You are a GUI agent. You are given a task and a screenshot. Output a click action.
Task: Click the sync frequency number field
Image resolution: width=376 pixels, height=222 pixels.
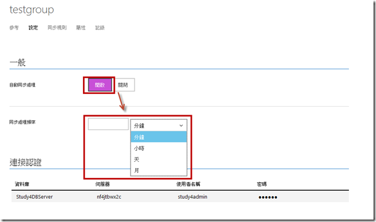pos(108,124)
